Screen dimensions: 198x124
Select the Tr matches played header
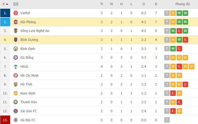click(x=102, y=4)
